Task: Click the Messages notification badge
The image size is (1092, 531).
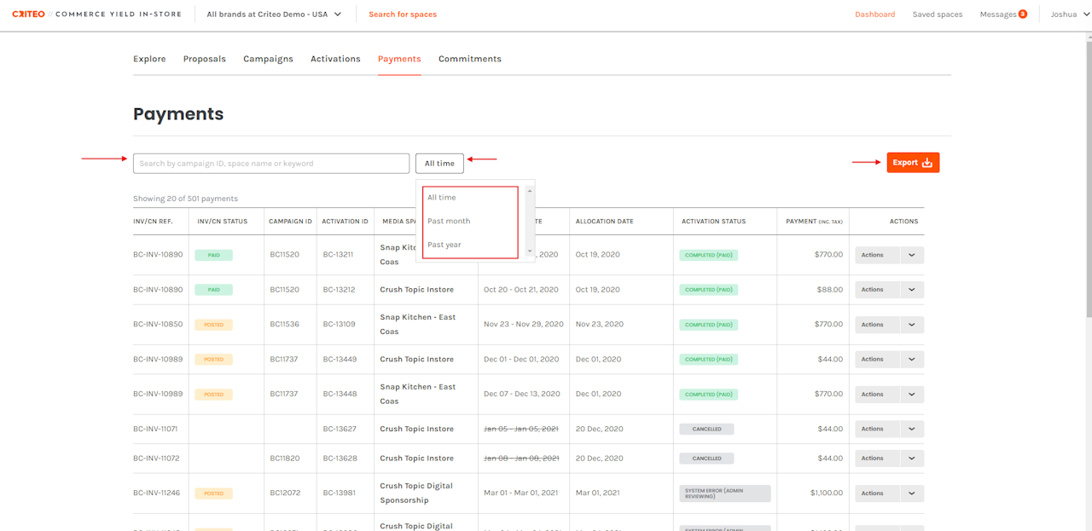Action: [x=1022, y=14]
